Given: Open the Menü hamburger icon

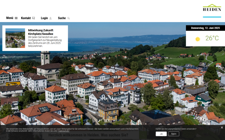Looking at the screenshot, I should click(x=16, y=18).
